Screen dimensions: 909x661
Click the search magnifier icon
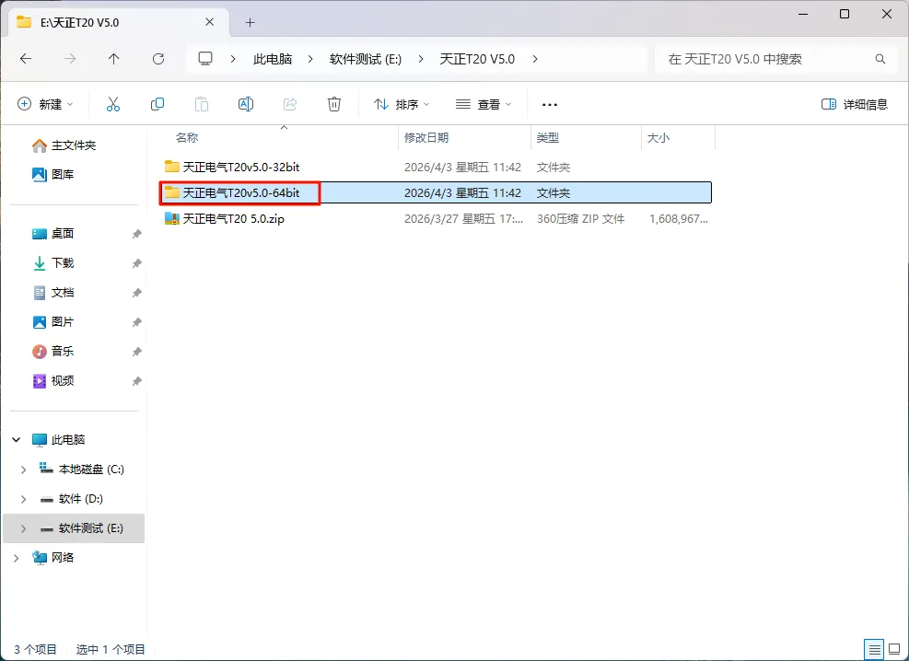[x=880, y=59]
